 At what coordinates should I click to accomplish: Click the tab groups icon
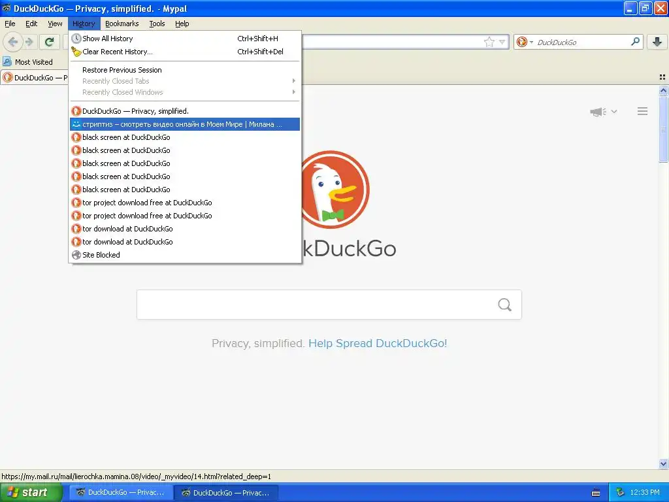click(662, 77)
